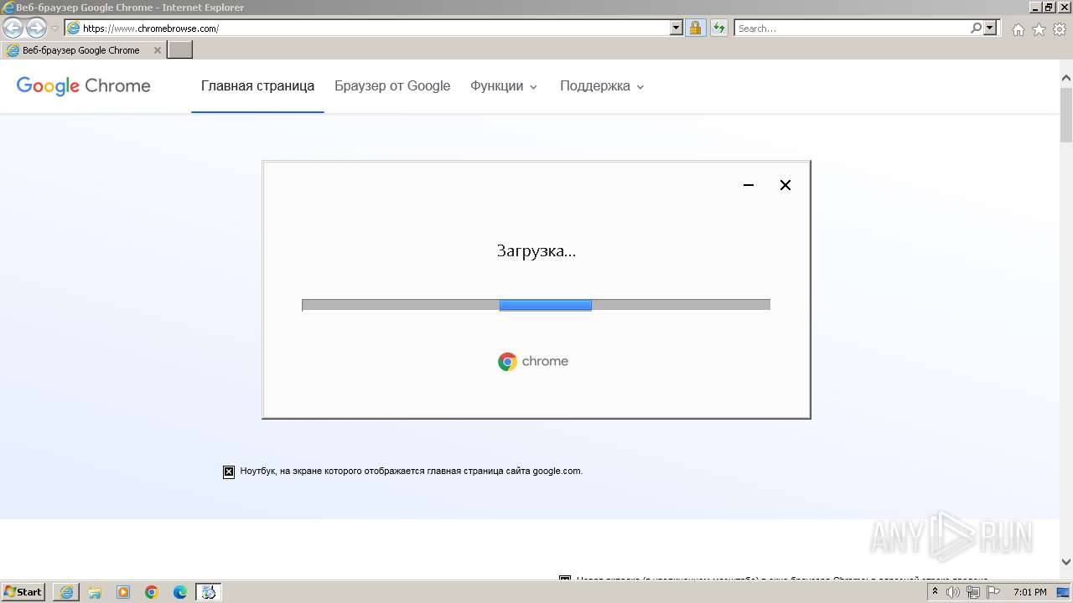Open the Windows Start button
1073x603 pixels.
click(23, 592)
